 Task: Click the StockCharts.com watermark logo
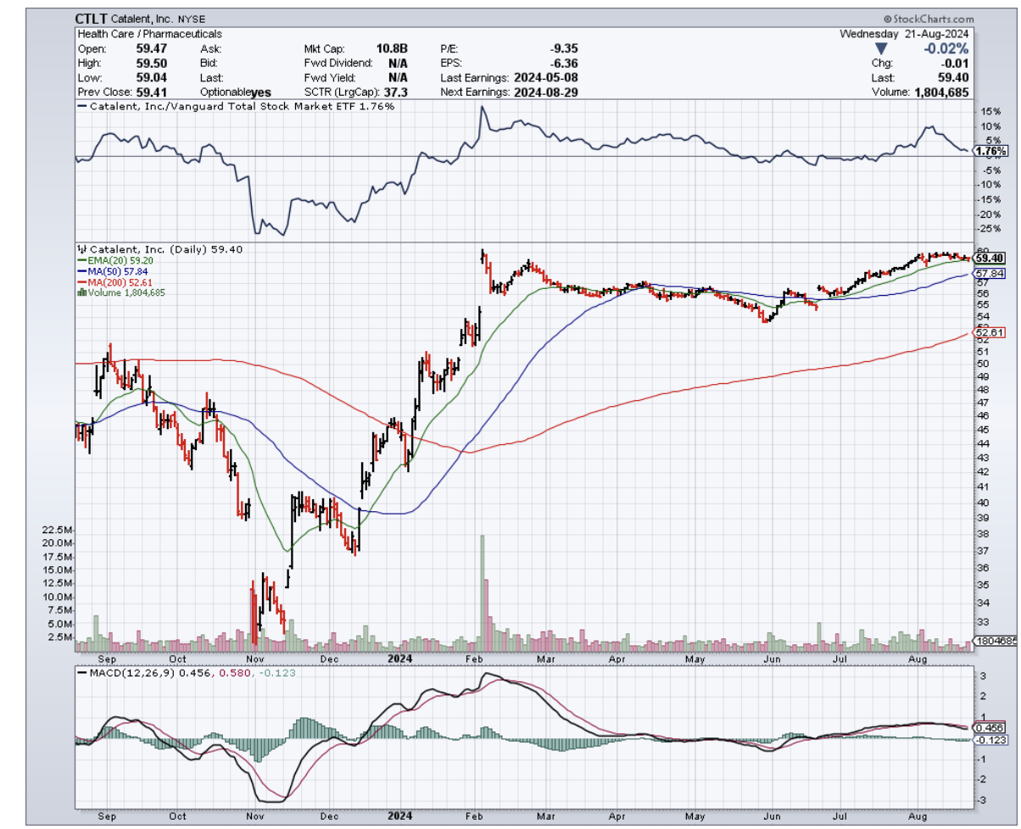click(929, 18)
